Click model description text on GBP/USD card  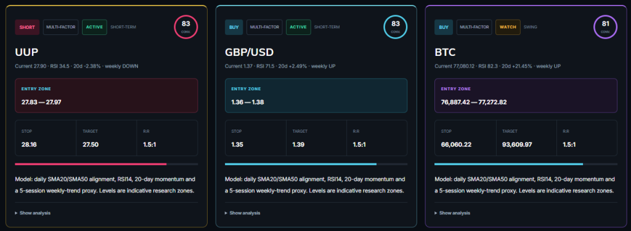click(x=315, y=185)
